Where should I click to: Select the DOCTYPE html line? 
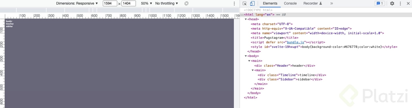tap(258, 10)
